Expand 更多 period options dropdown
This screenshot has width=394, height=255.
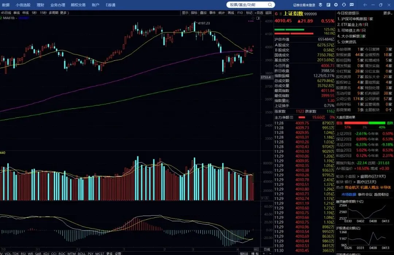pos(64,13)
